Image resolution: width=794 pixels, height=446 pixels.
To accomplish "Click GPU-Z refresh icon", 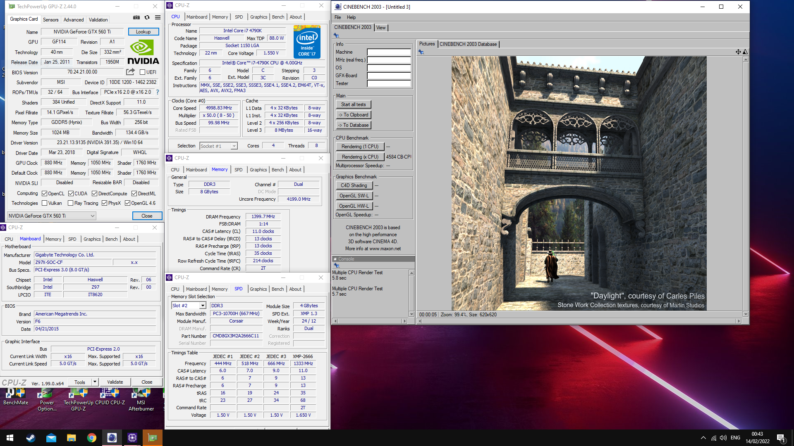I will pyautogui.click(x=147, y=18).
